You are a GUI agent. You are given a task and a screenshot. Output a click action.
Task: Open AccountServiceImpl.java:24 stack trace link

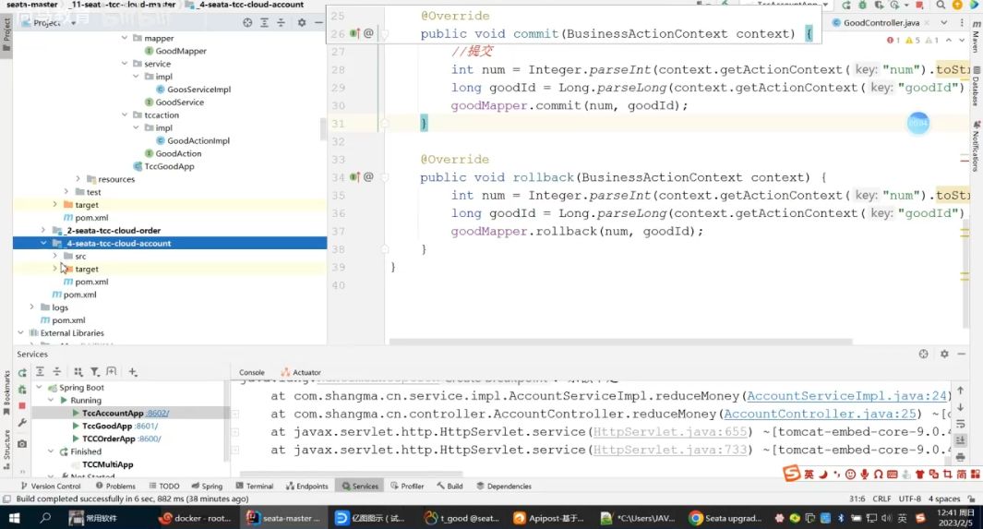pos(846,396)
